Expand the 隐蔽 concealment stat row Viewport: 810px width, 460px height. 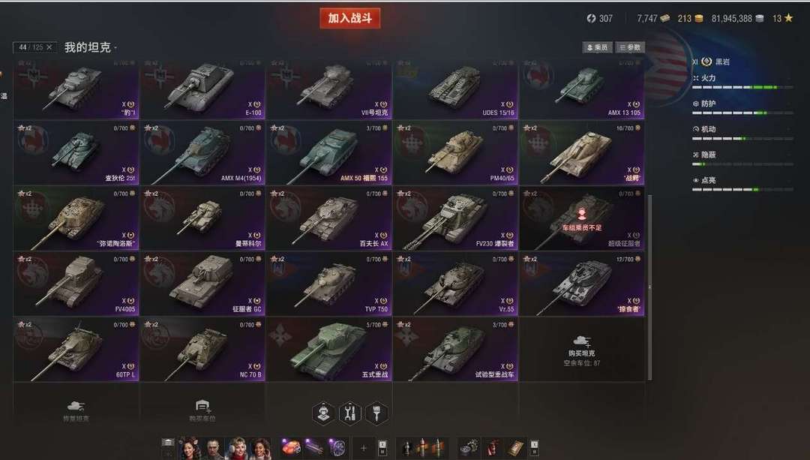[742, 158]
